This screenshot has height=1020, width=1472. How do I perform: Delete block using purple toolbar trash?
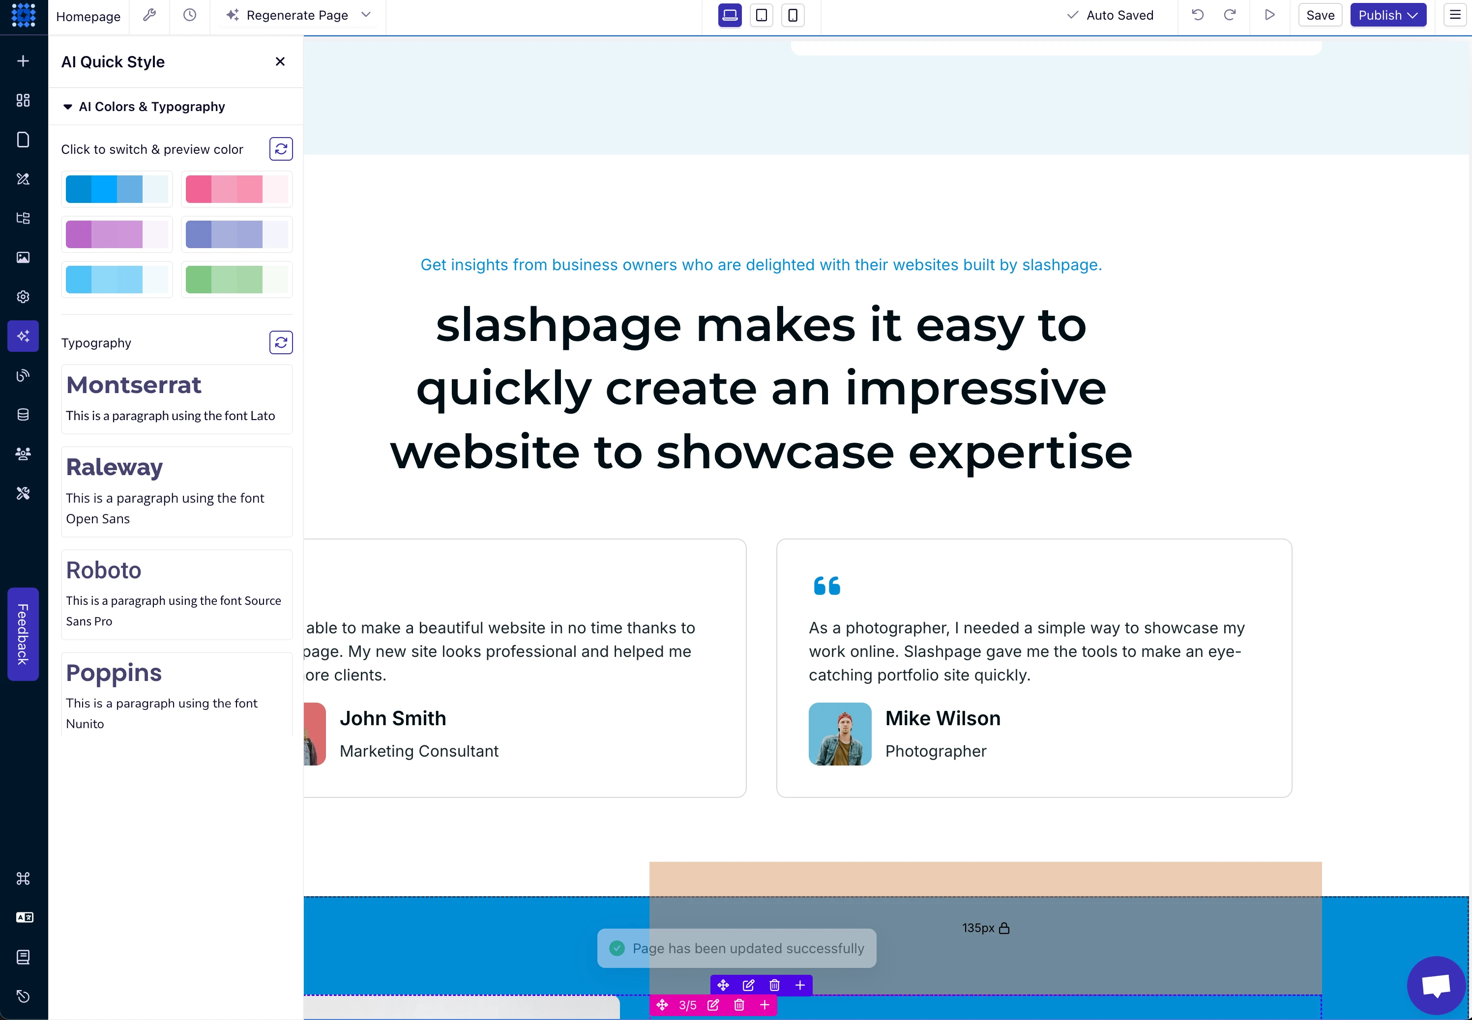tap(774, 986)
